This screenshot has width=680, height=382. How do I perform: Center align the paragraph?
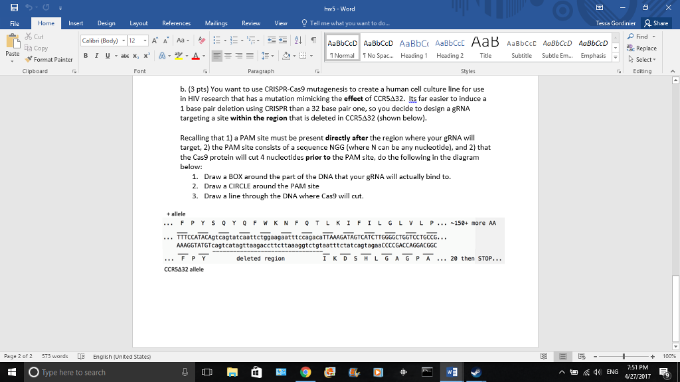point(228,55)
